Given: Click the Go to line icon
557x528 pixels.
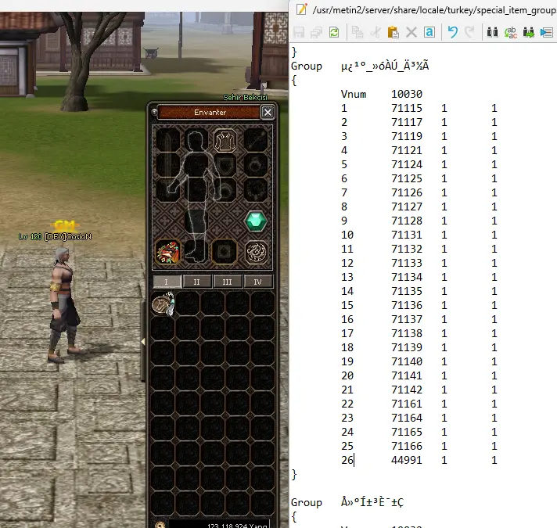Looking at the screenshot, I should (x=546, y=32).
